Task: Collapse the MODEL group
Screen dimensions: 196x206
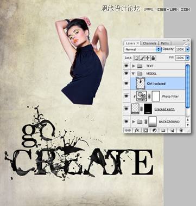Action: pyautogui.click(x=134, y=74)
